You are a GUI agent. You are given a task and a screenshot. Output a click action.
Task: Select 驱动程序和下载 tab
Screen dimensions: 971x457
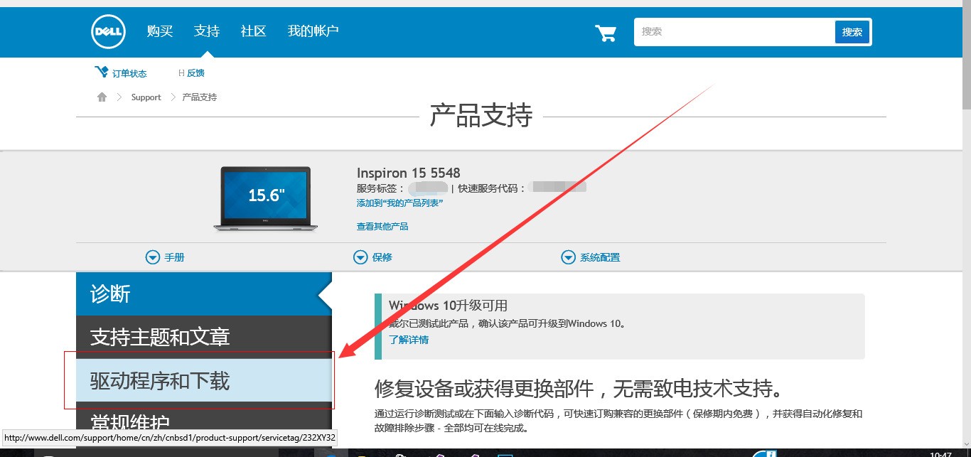click(x=204, y=381)
